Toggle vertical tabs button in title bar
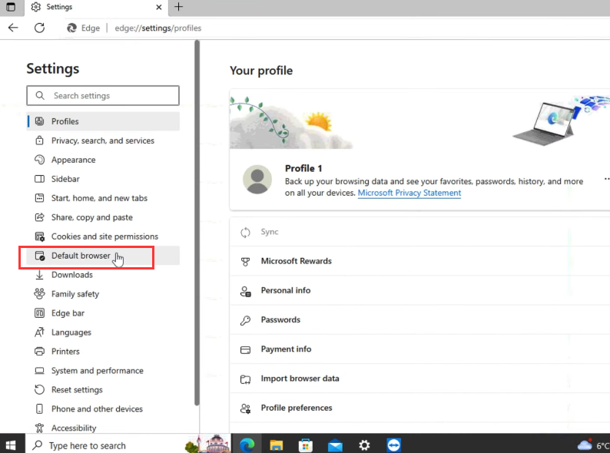 tap(11, 7)
